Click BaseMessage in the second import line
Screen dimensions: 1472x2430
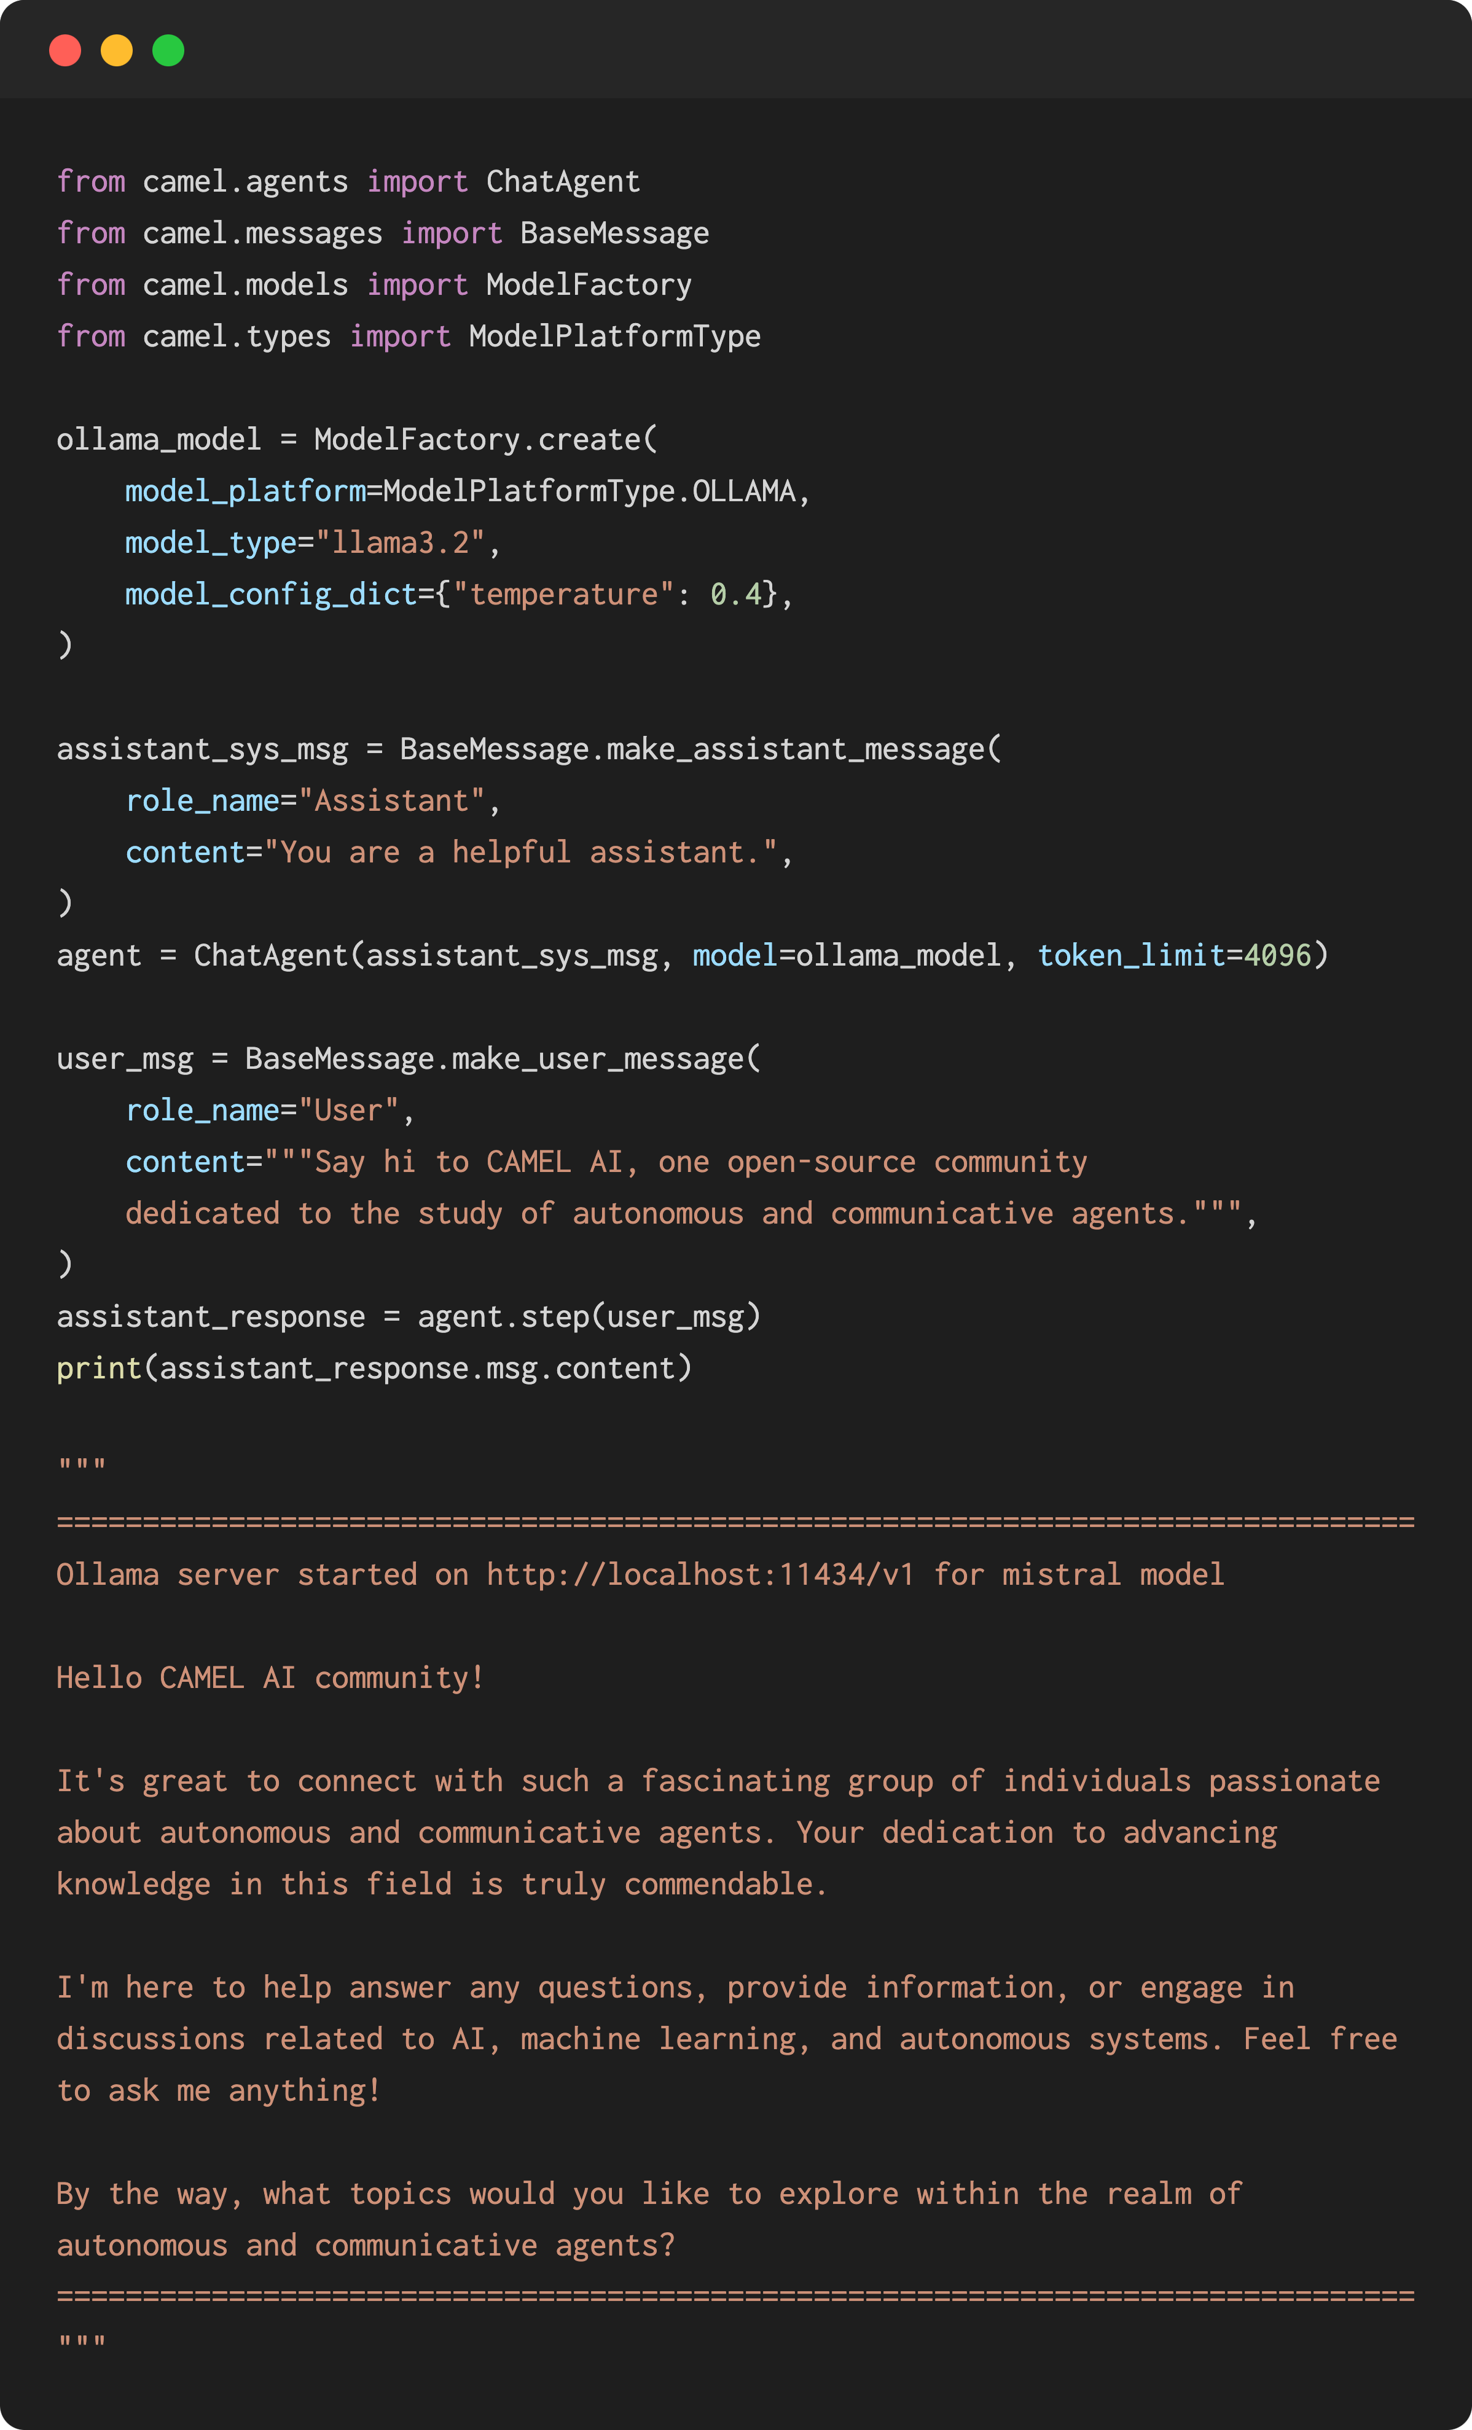(614, 233)
